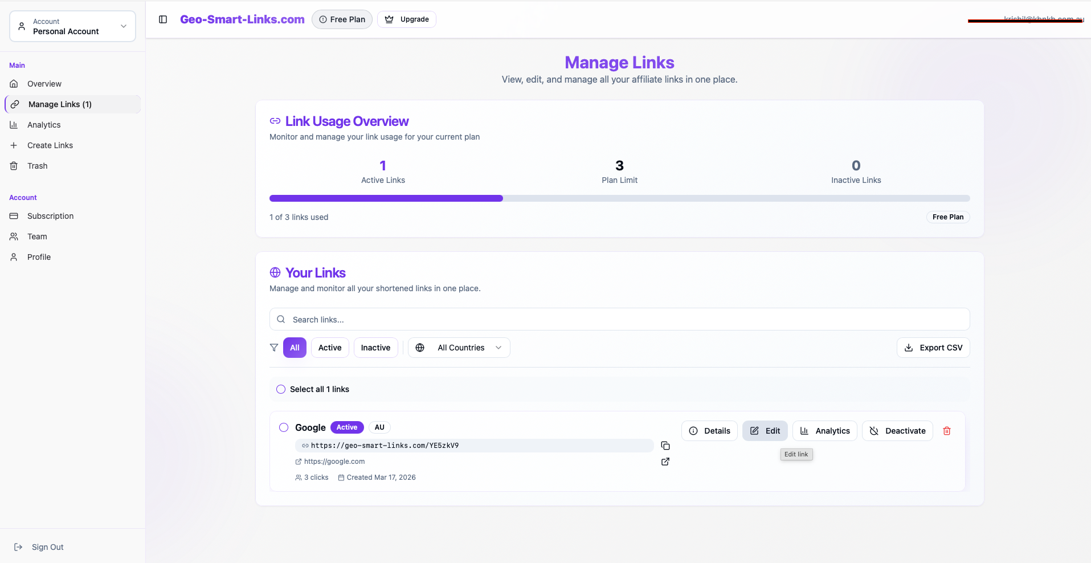The width and height of the screenshot is (1091, 563).
Task: Click the Subscription card icon
Action: (x=14, y=216)
